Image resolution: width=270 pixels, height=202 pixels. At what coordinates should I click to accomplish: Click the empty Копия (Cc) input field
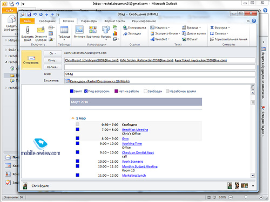coord(160,67)
